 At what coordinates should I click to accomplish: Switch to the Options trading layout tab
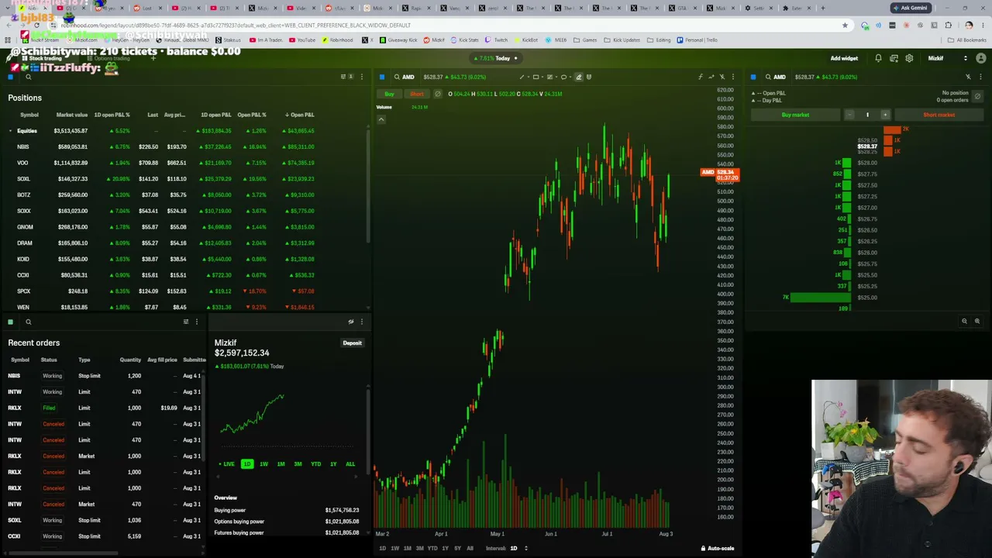pos(108,58)
